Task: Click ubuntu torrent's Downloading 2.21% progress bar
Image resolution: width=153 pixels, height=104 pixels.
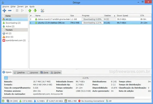Action: pos(93,23)
